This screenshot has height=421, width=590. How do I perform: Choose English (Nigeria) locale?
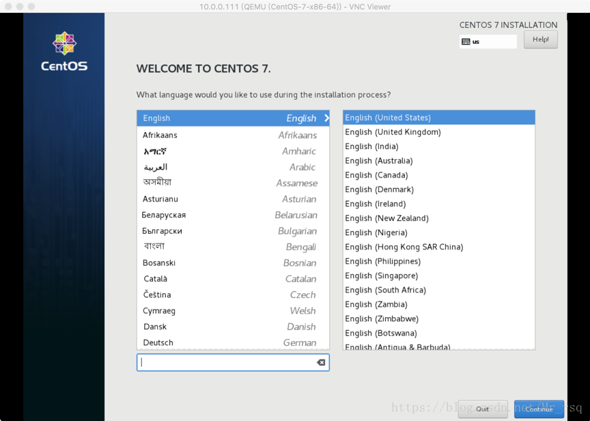pyautogui.click(x=438, y=233)
